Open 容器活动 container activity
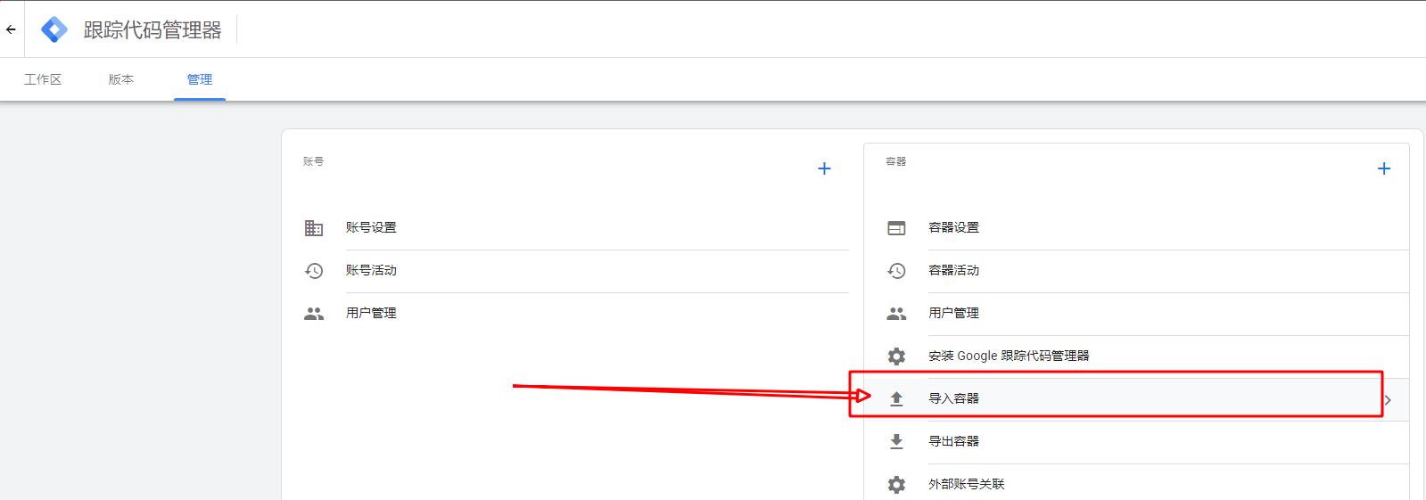Image resolution: width=1426 pixels, height=500 pixels. click(x=953, y=270)
